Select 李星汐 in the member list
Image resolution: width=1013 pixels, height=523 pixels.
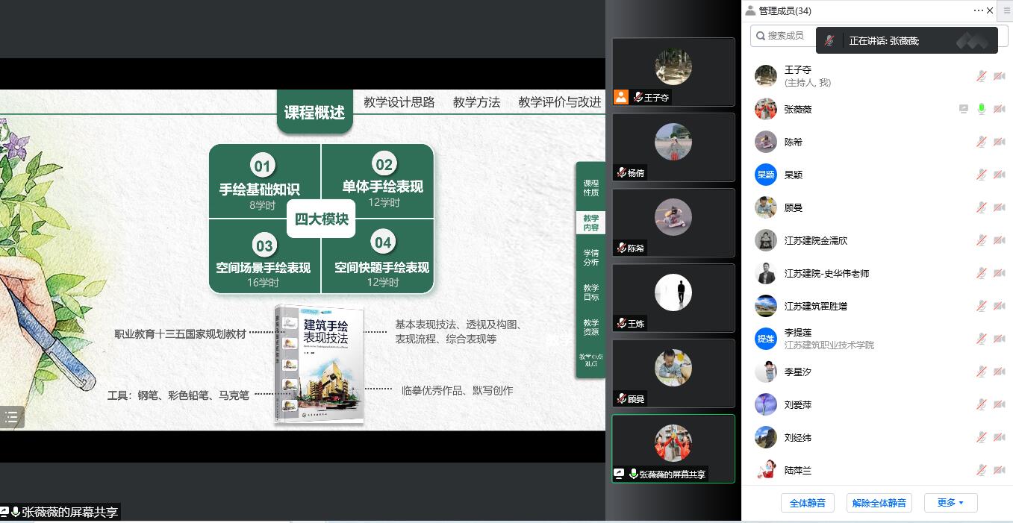(x=797, y=372)
